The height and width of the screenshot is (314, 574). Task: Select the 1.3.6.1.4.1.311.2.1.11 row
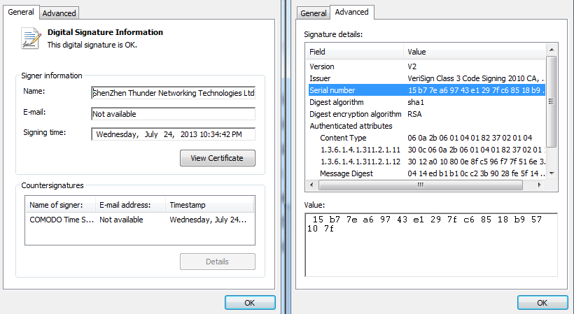click(x=426, y=150)
